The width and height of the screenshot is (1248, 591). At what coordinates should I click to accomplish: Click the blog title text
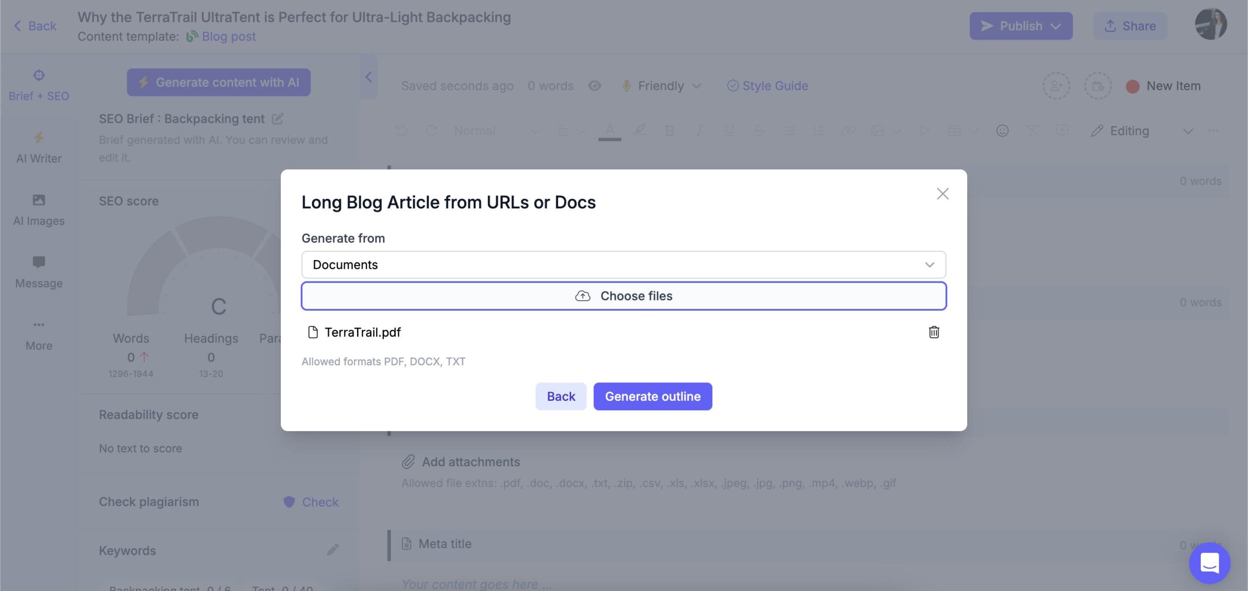(294, 17)
